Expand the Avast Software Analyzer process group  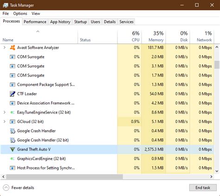tap(5, 47)
